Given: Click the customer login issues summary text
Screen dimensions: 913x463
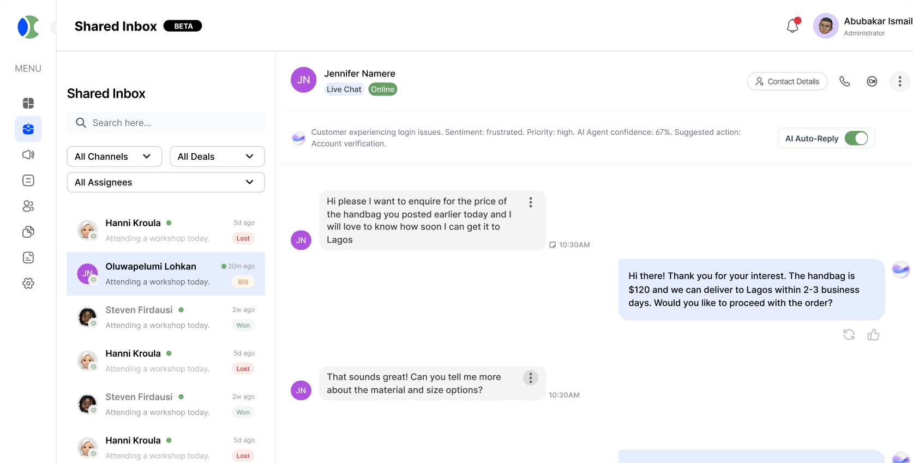Looking at the screenshot, I should pyautogui.click(x=526, y=138).
